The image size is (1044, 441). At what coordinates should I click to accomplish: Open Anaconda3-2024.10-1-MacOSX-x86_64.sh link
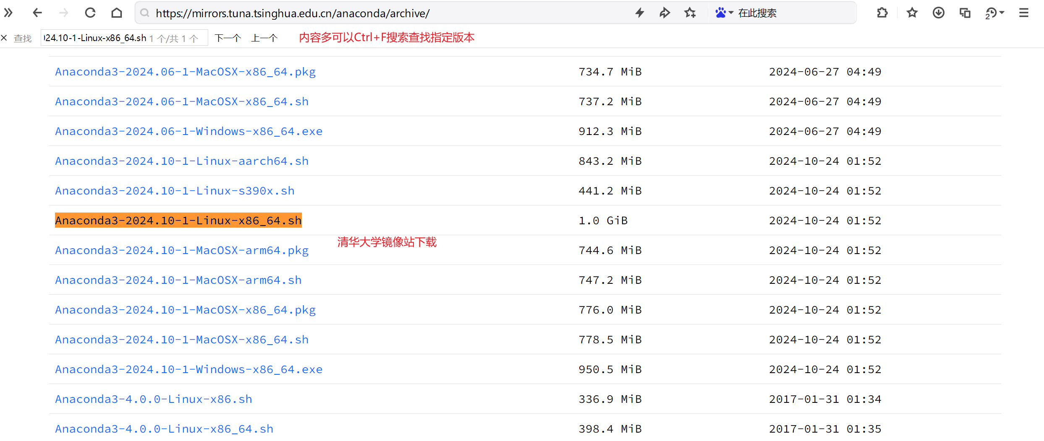pyautogui.click(x=182, y=340)
